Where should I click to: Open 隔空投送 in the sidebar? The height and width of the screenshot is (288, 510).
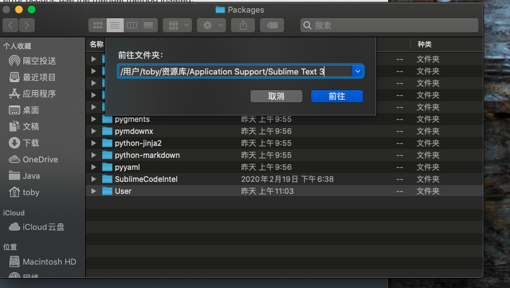point(33,61)
